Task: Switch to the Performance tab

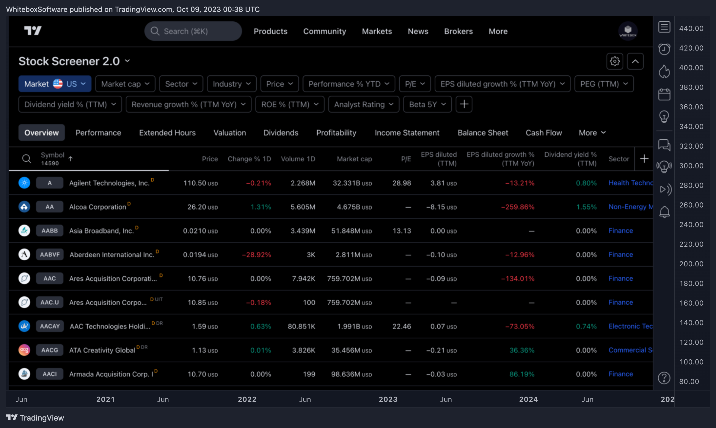Action: pyautogui.click(x=98, y=133)
